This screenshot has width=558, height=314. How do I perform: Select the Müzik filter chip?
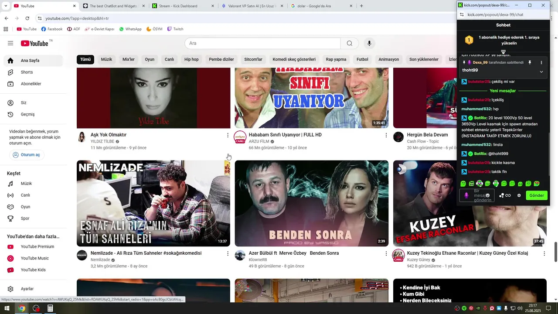(106, 59)
